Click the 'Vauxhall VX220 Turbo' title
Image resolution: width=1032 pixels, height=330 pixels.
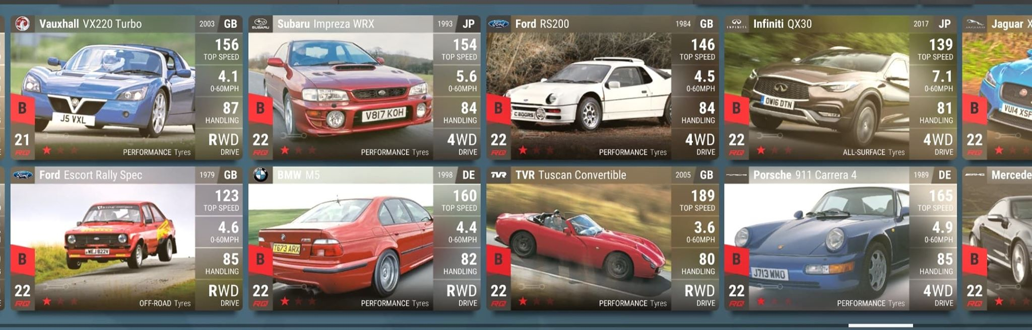click(91, 24)
